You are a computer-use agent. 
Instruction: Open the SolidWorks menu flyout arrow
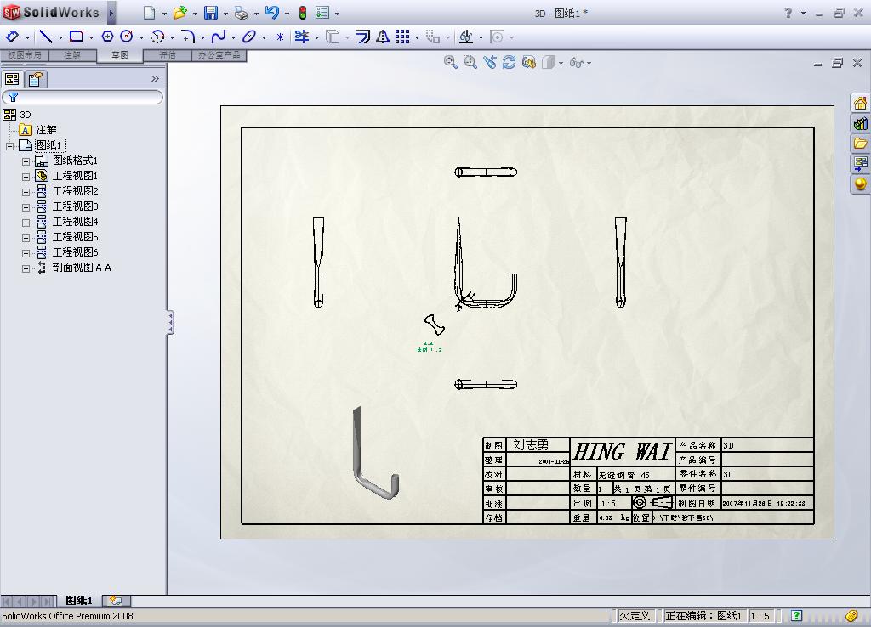(x=111, y=13)
